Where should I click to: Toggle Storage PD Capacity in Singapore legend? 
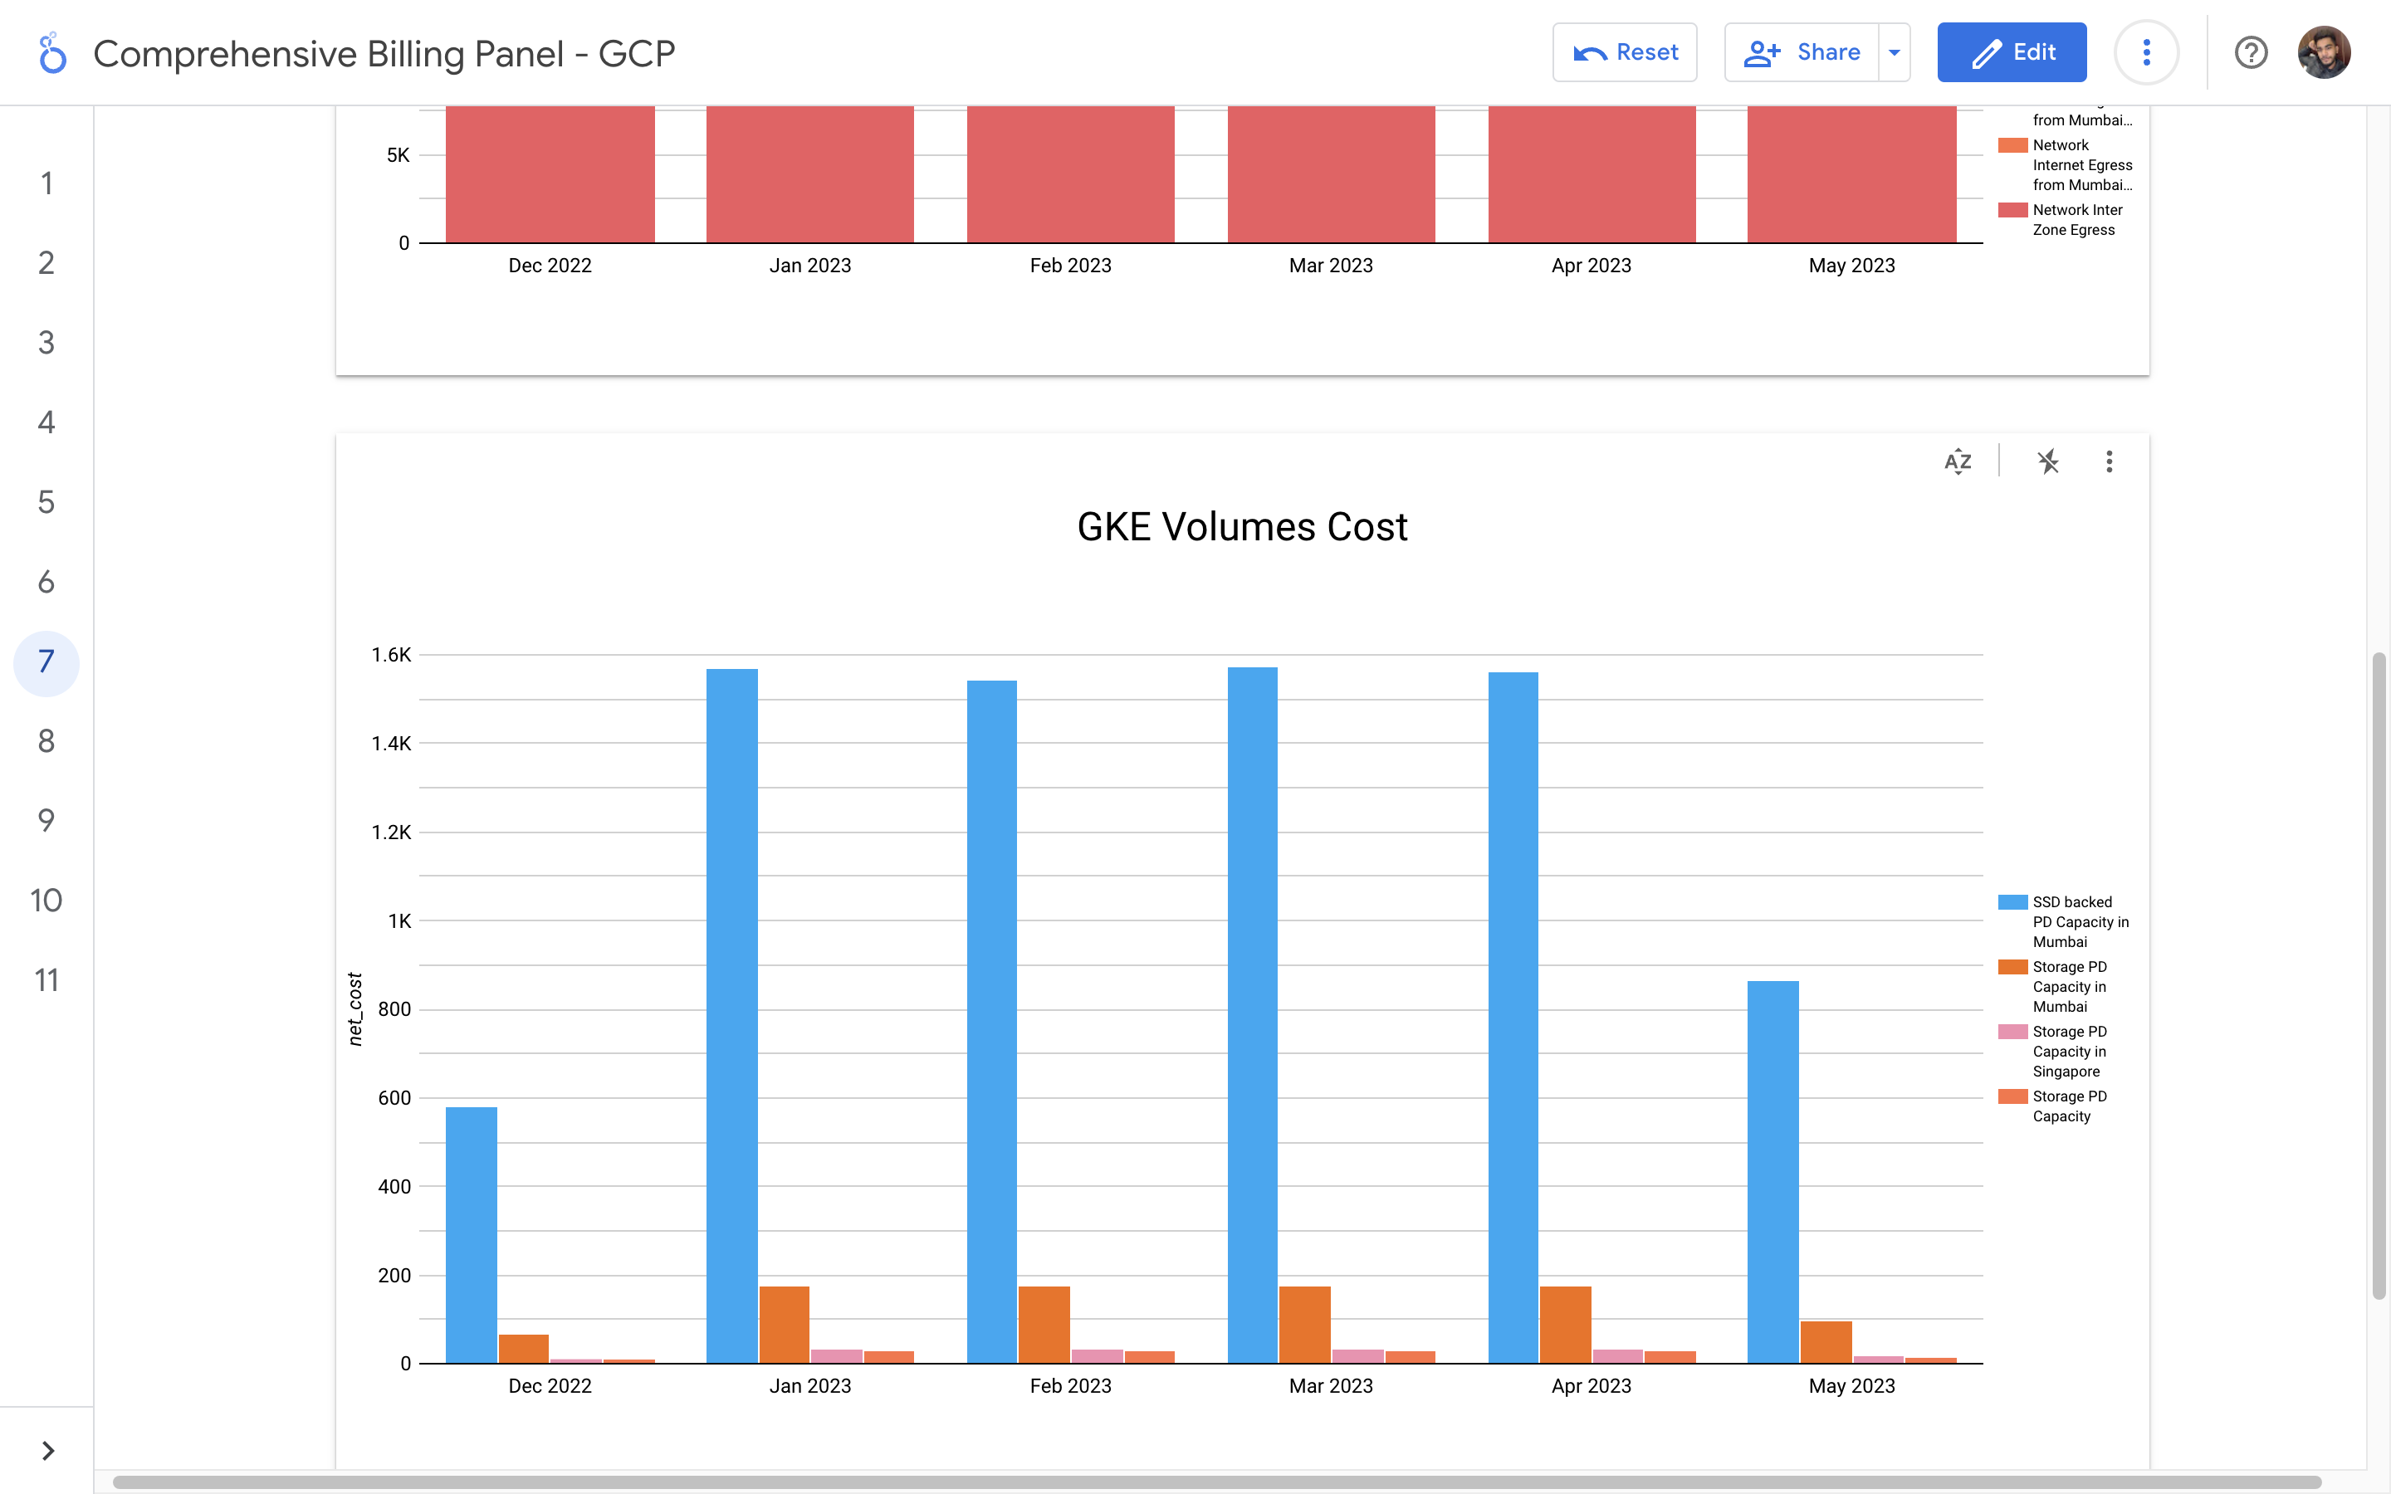point(2069,1052)
